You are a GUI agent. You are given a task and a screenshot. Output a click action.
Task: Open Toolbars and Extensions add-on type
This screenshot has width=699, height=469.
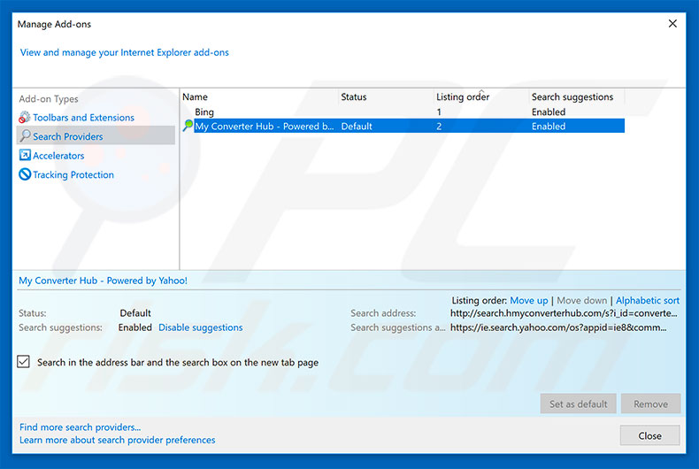[83, 117]
